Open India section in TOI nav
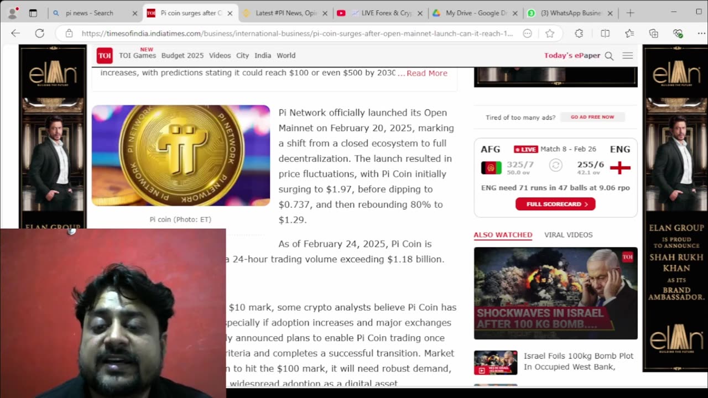 (x=263, y=55)
